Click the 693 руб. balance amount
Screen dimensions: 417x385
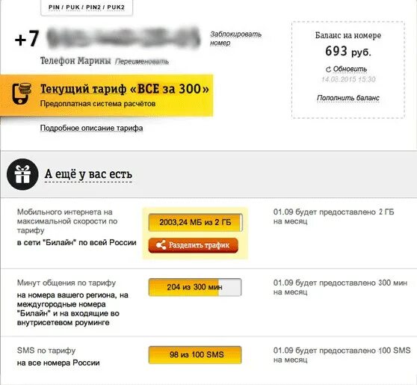[x=347, y=51]
